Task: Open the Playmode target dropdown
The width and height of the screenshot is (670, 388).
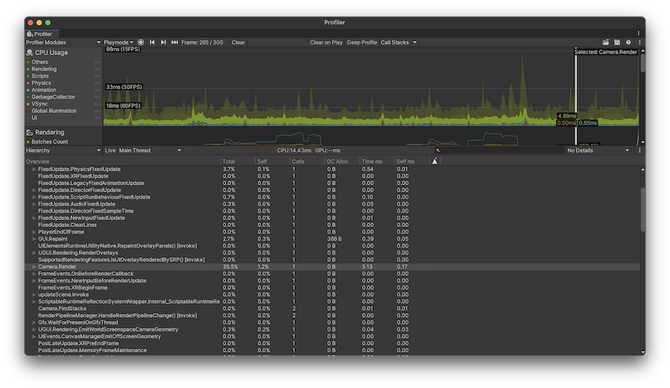Action: (119, 43)
